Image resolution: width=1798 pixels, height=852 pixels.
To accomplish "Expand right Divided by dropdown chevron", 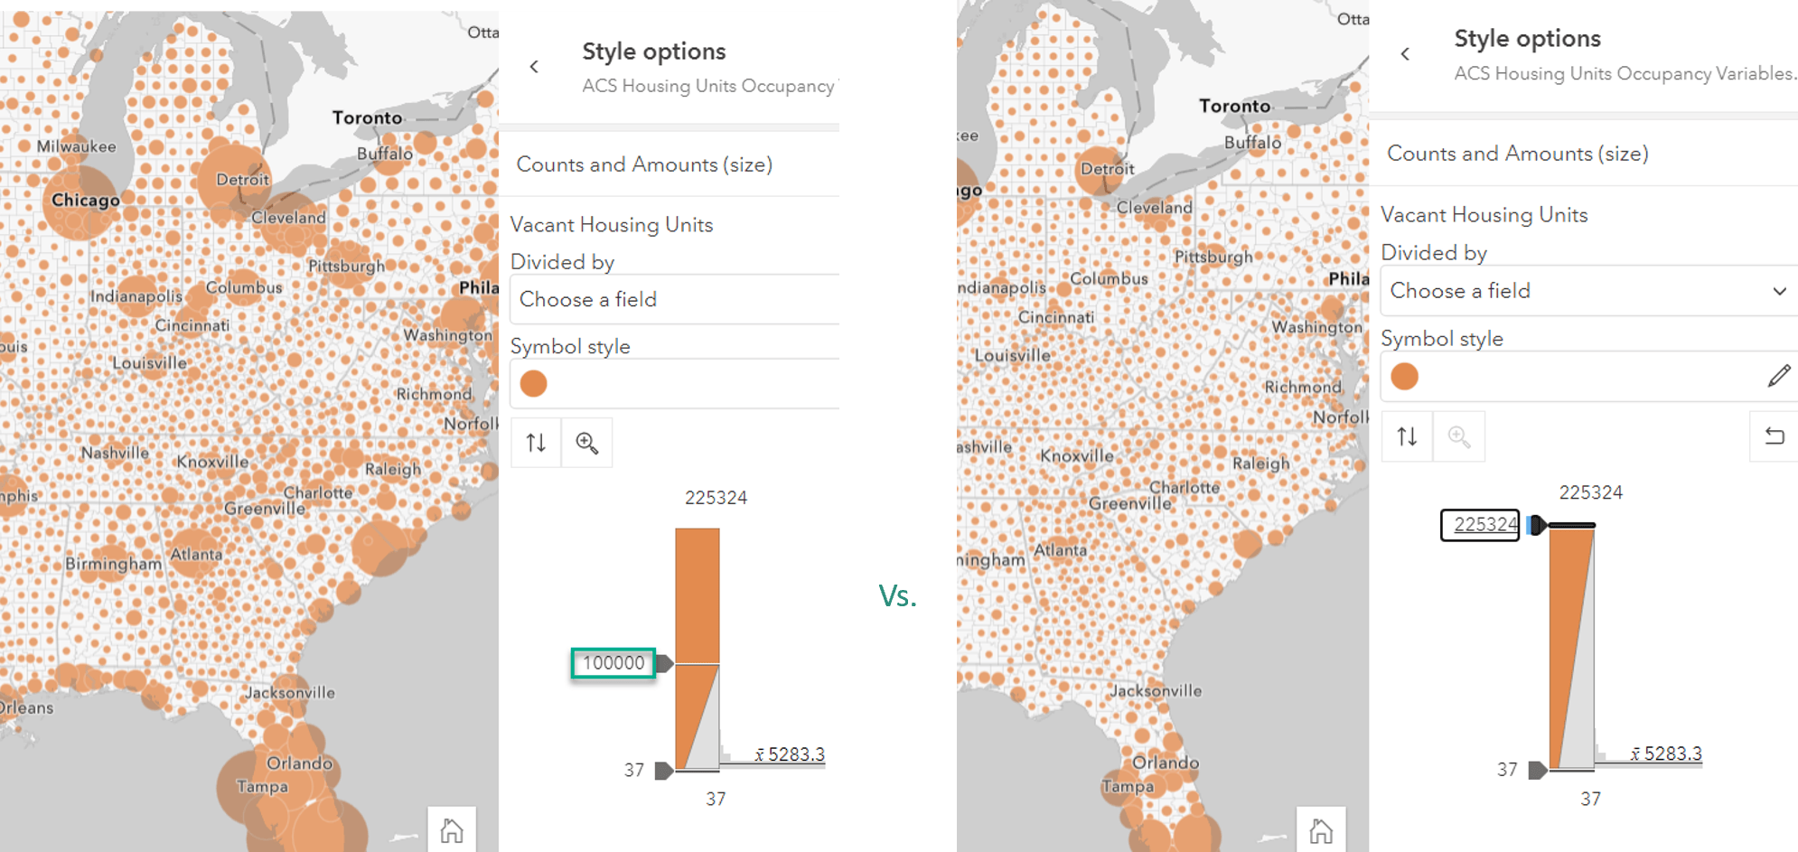I will pos(1779,291).
